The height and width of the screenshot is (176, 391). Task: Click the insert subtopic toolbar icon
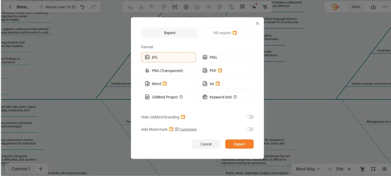130,7
